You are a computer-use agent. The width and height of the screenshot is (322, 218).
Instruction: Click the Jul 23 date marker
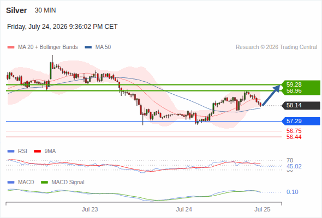click(90, 209)
